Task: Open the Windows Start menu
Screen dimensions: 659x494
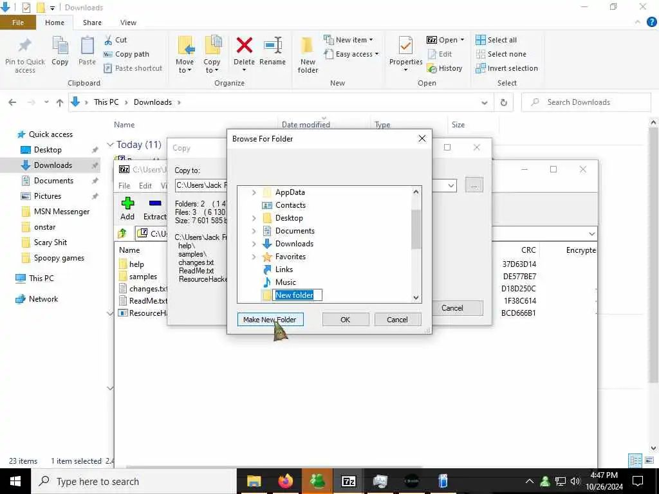Action: coord(15,481)
